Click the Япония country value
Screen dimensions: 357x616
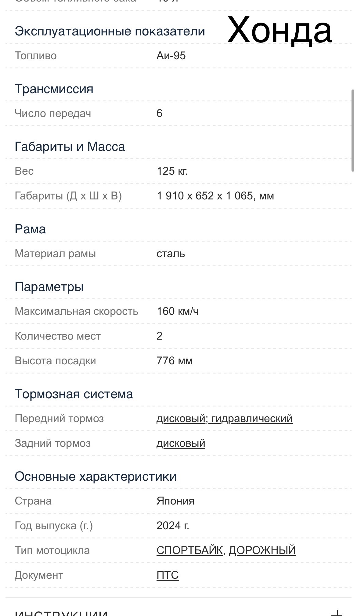[x=175, y=501]
